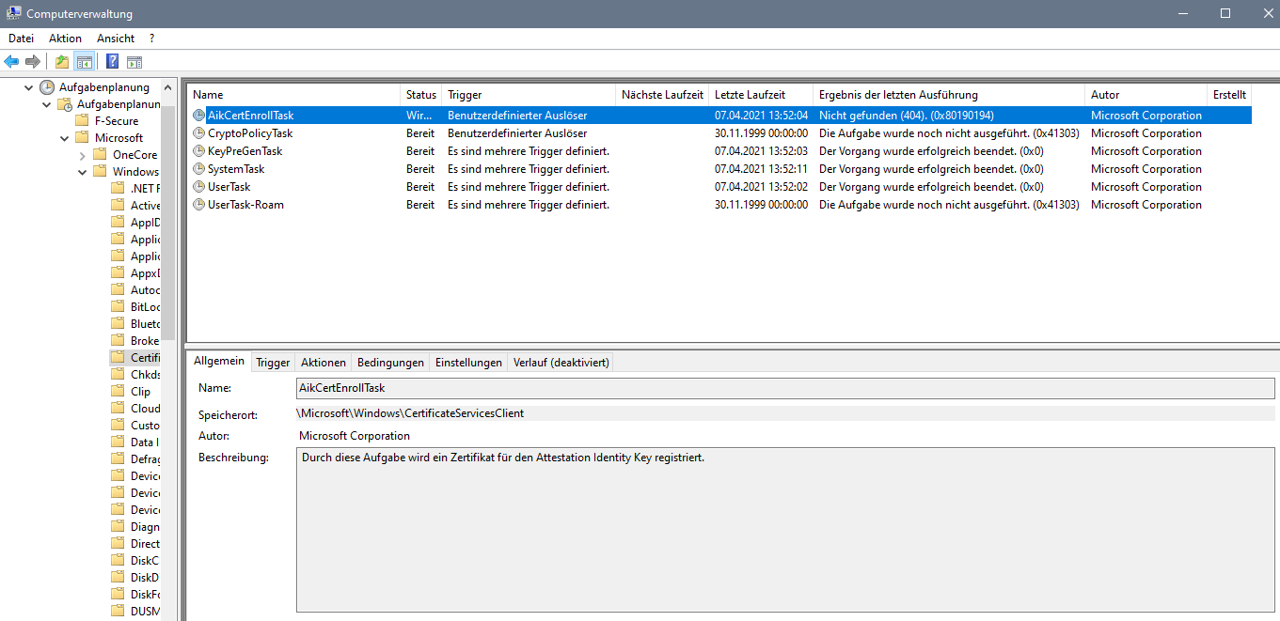Sort by Ergebnis der letzten Ausführung header

[x=949, y=95]
